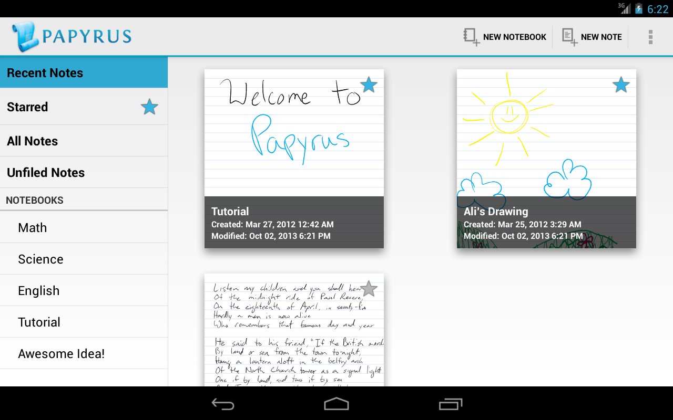Open the Welcome to Papyrus note thumbnail

(x=294, y=159)
